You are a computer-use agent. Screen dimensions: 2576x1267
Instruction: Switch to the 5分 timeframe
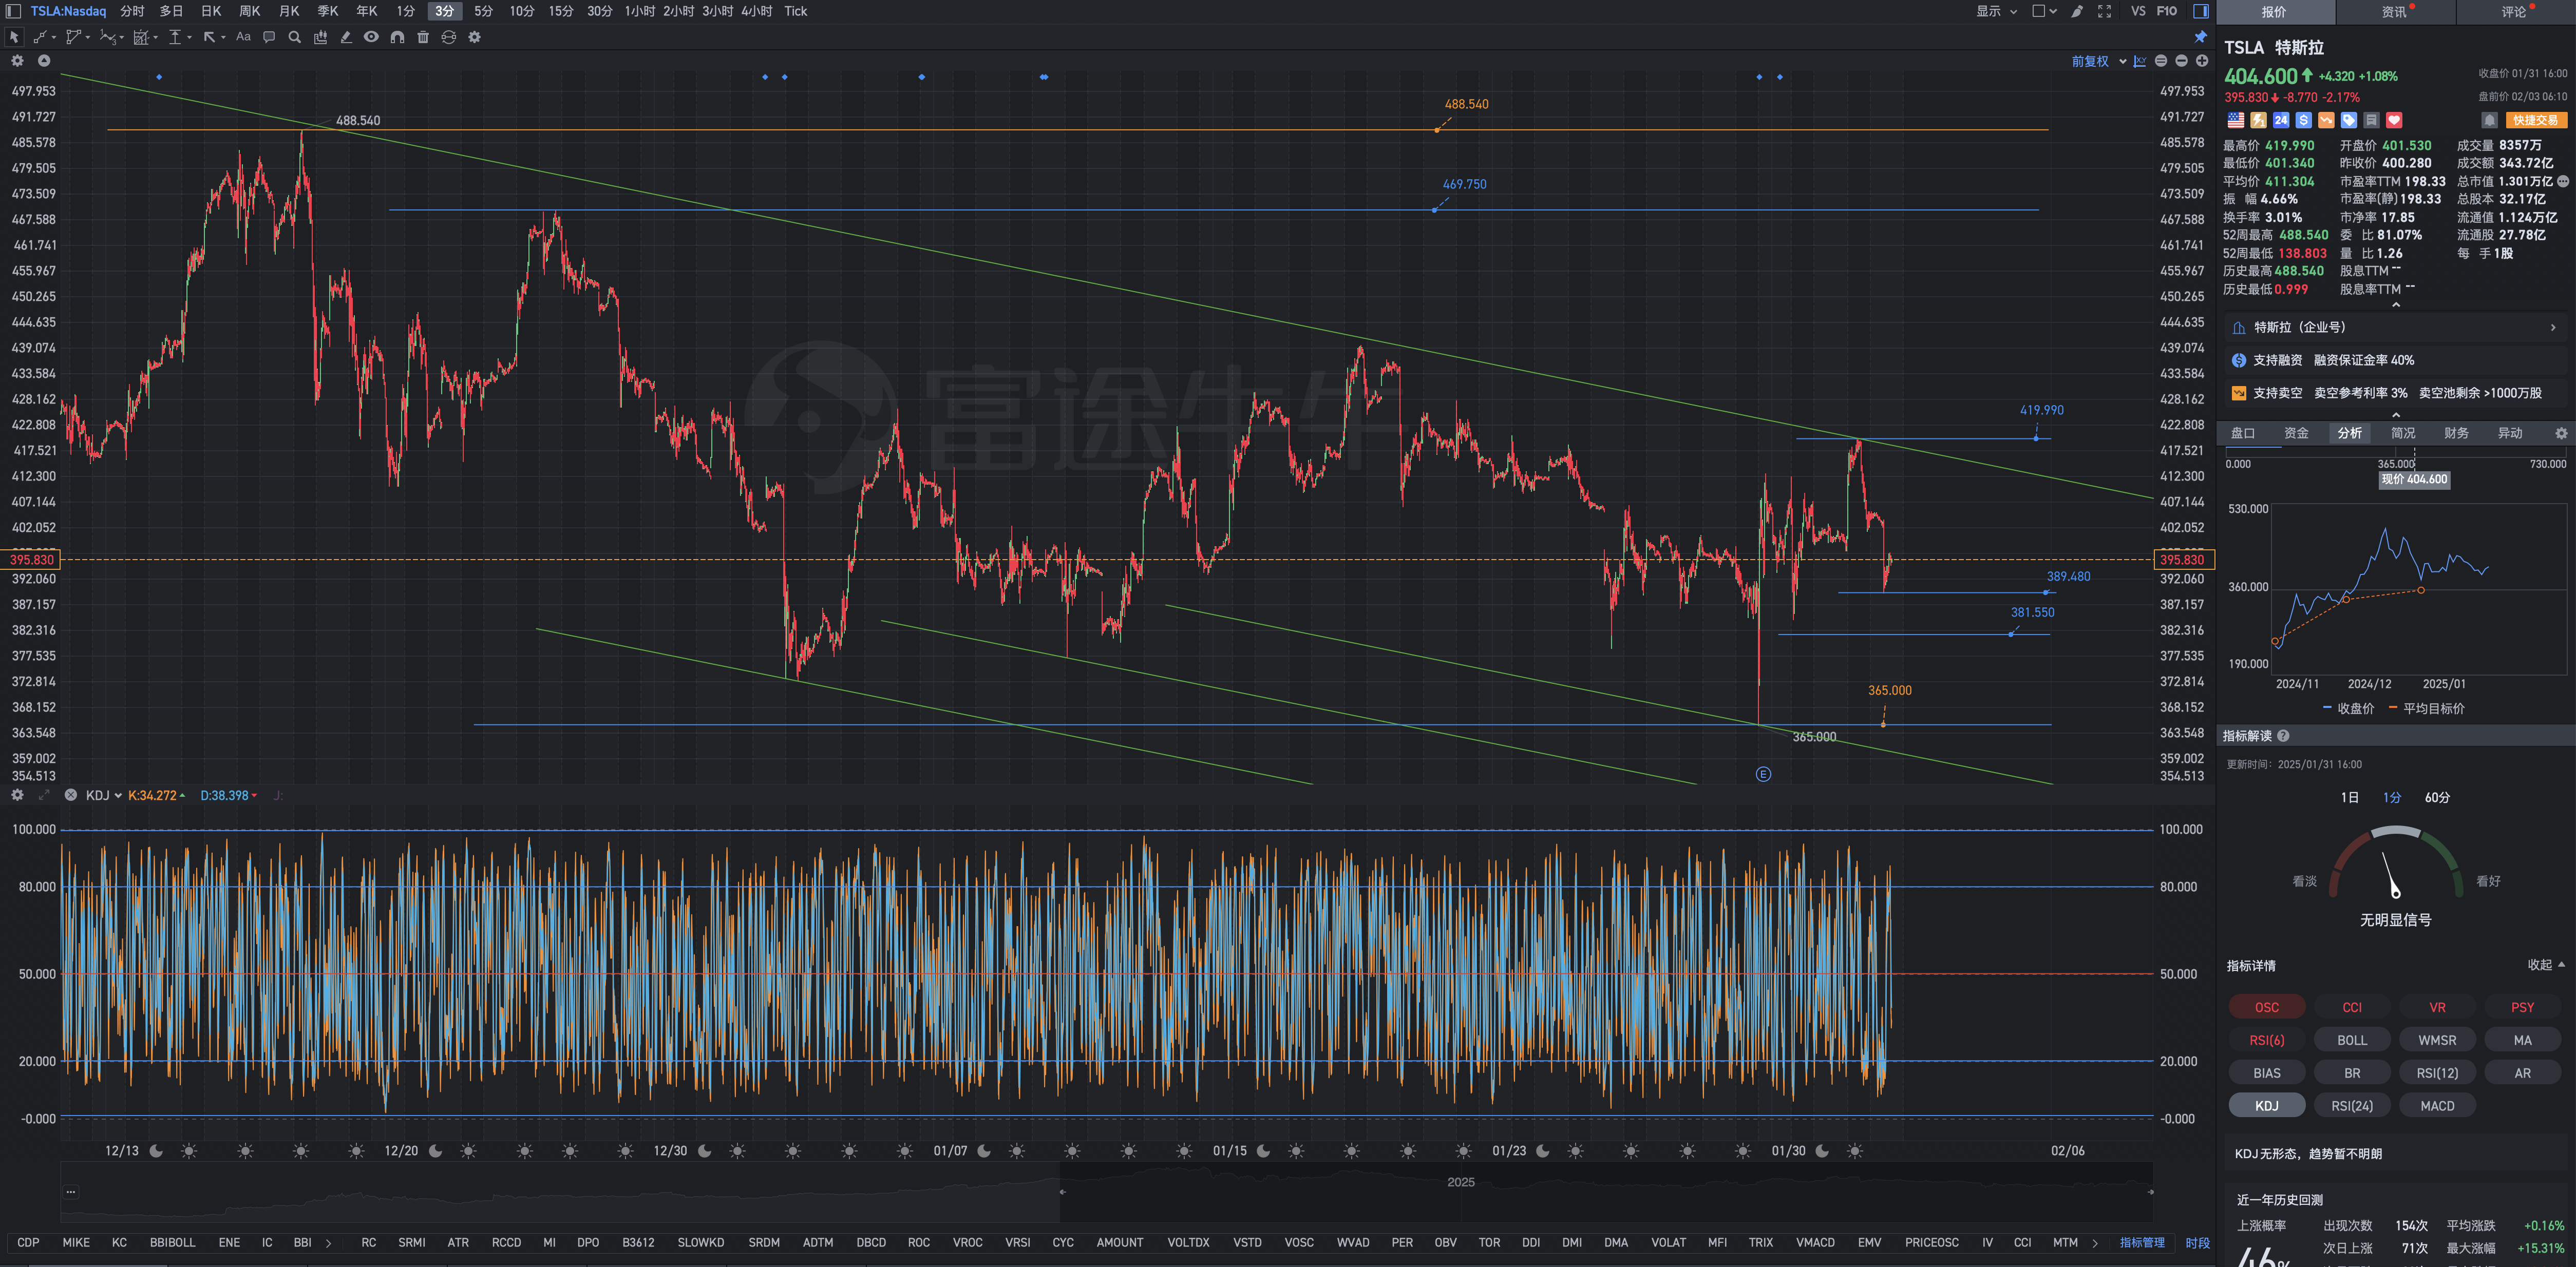click(483, 11)
